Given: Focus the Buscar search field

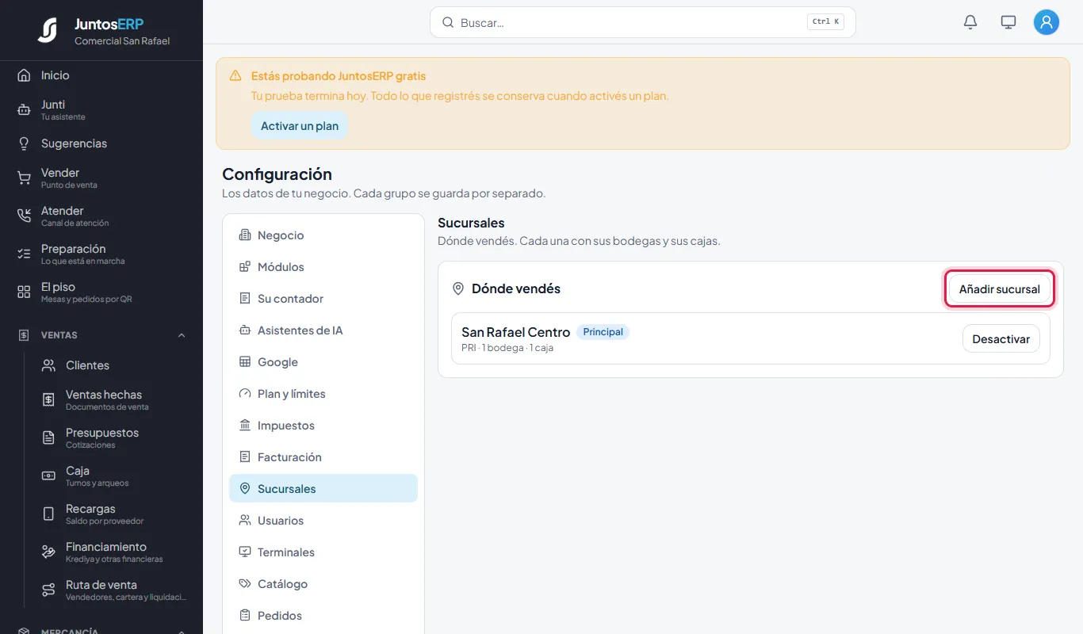Looking at the screenshot, I should click(643, 22).
